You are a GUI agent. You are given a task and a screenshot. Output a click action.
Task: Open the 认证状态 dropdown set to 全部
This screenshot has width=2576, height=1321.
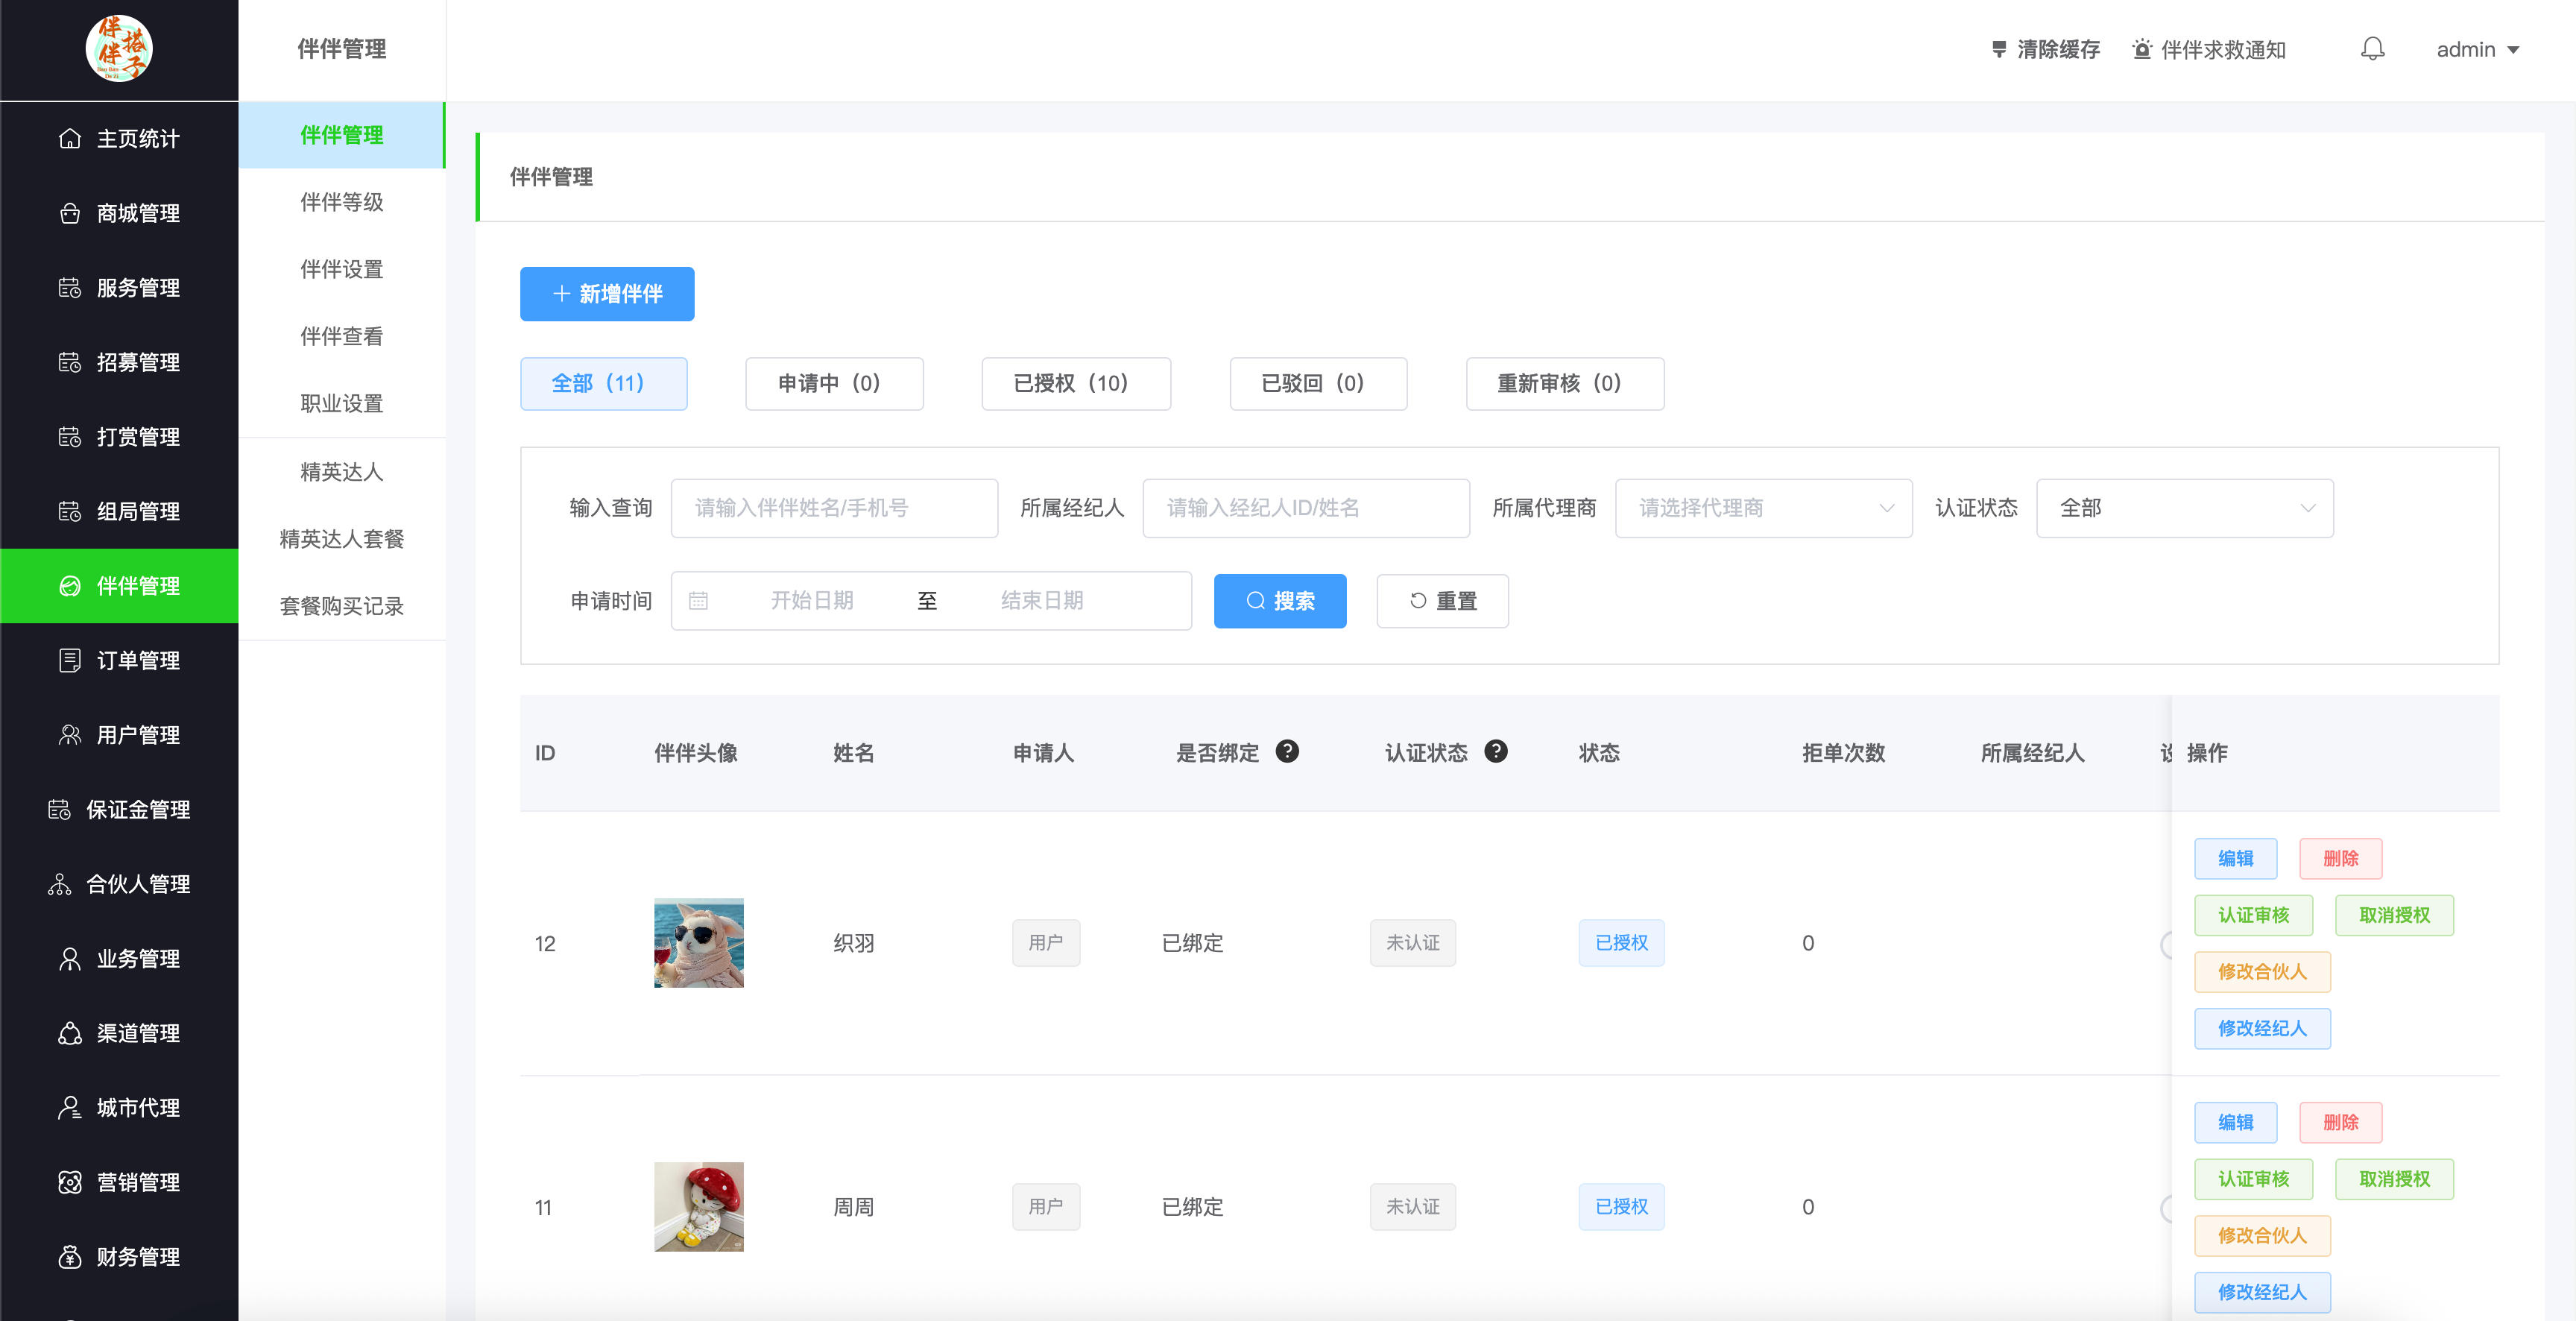pos(2184,508)
